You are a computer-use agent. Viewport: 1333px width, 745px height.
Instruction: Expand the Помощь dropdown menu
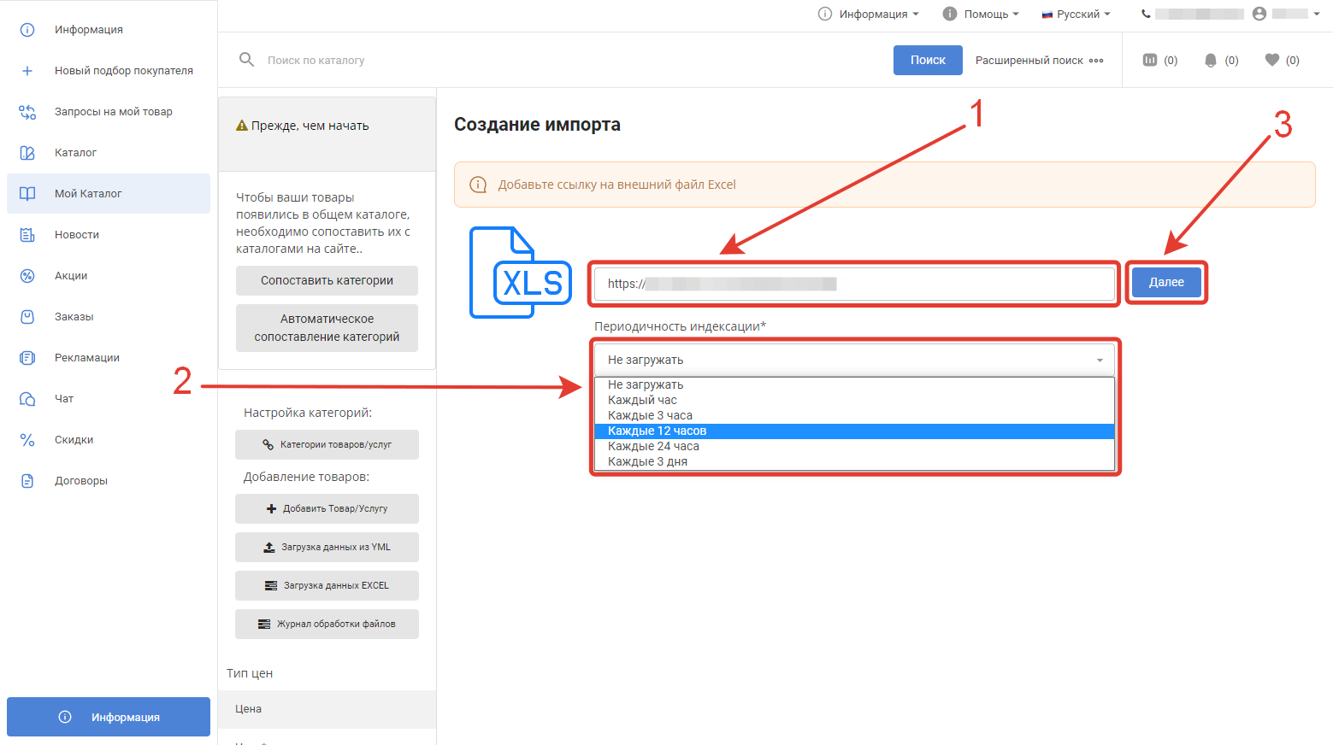coord(981,14)
